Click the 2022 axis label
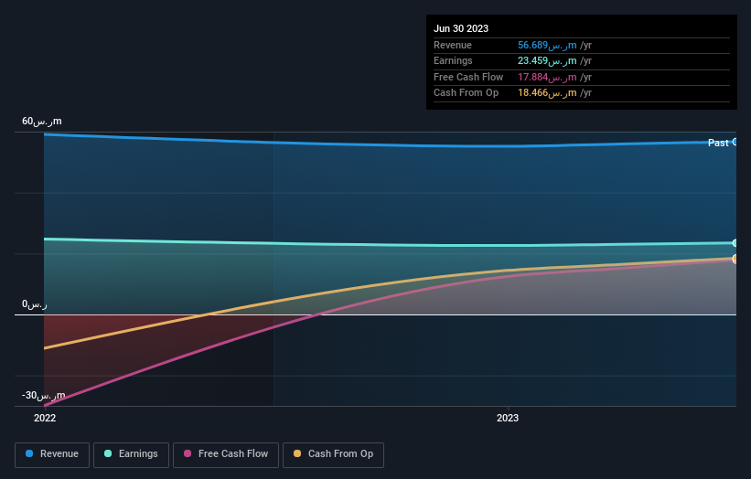 pos(45,418)
